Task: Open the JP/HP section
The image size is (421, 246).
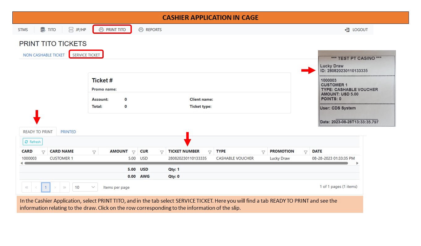Action: pos(77,30)
